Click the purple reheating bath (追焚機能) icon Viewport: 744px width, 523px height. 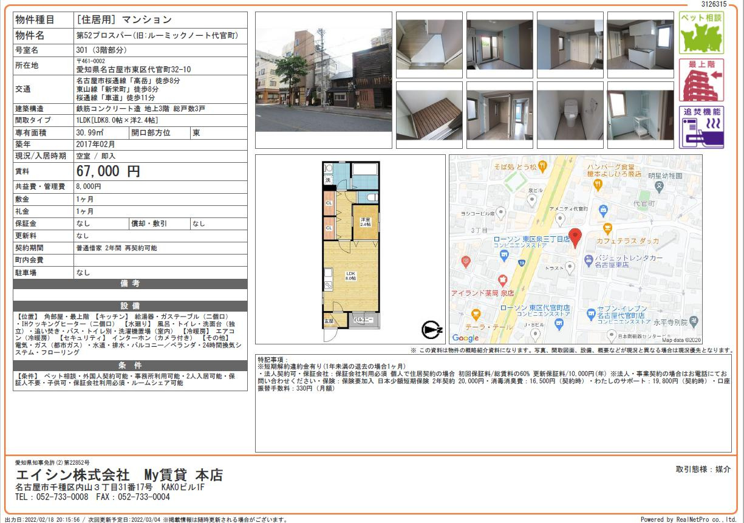coord(701,128)
